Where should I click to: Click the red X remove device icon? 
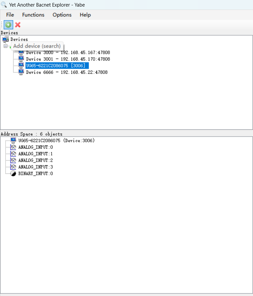tap(18, 25)
